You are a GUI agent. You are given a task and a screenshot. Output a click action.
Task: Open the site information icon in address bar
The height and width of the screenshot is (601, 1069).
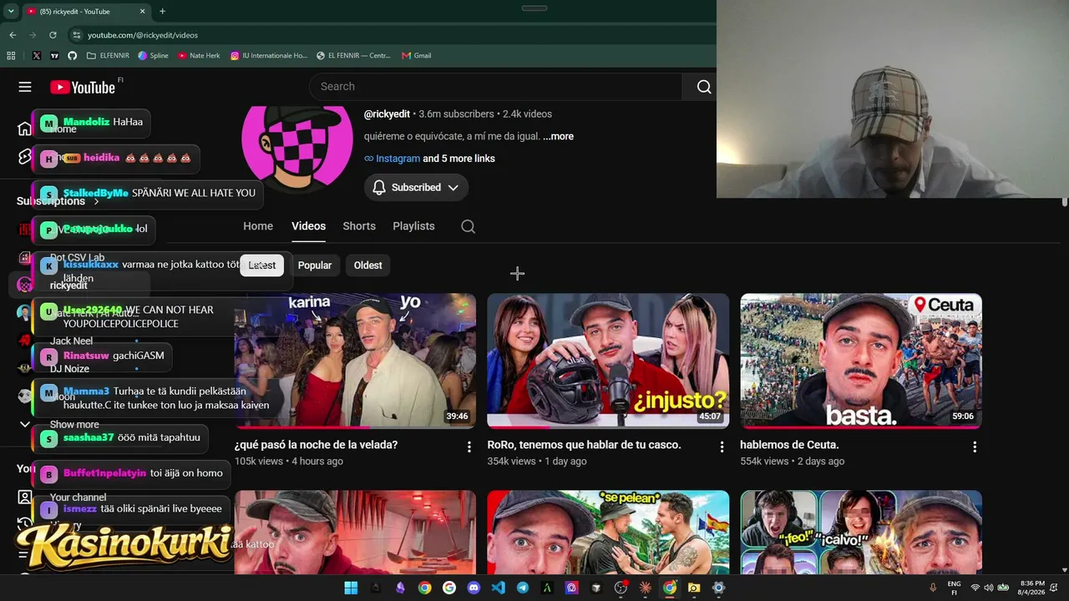click(x=76, y=35)
